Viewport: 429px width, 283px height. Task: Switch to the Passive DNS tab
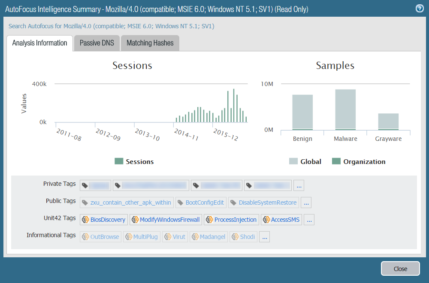click(x=97, y=43)
